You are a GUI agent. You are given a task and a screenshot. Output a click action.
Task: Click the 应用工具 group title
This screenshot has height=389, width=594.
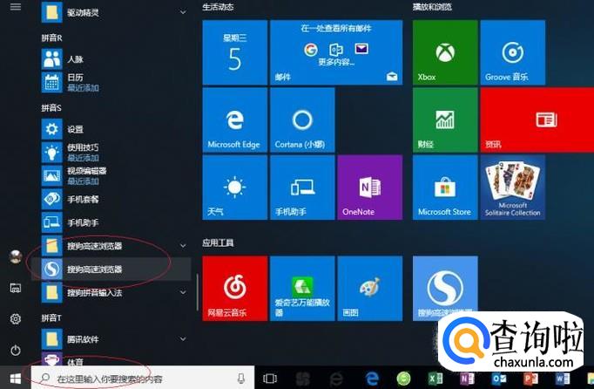click(218, 242)
